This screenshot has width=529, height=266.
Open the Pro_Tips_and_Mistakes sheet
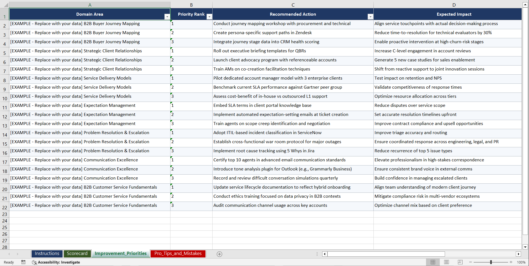coord(178,254)
